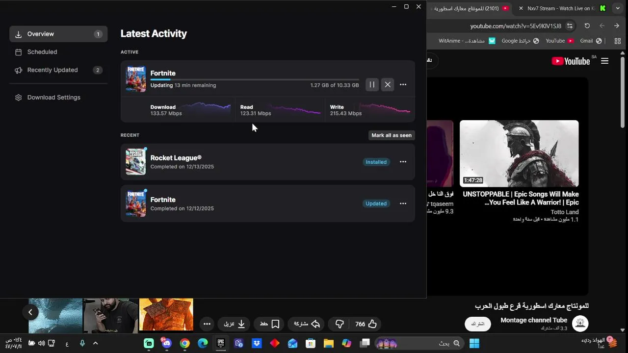This screenshot has height=353, width=628.
Task: Open Download Settings
Action: (x=58, y=98)
